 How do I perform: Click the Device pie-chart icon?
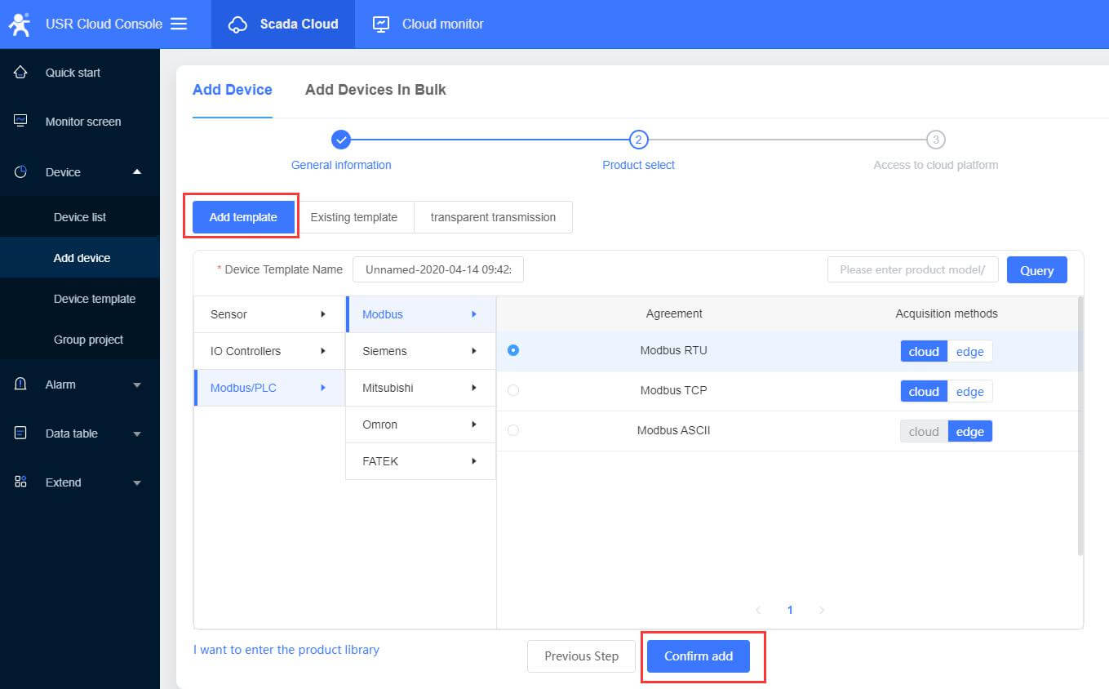pyautogui.click(x=21, y=171)
